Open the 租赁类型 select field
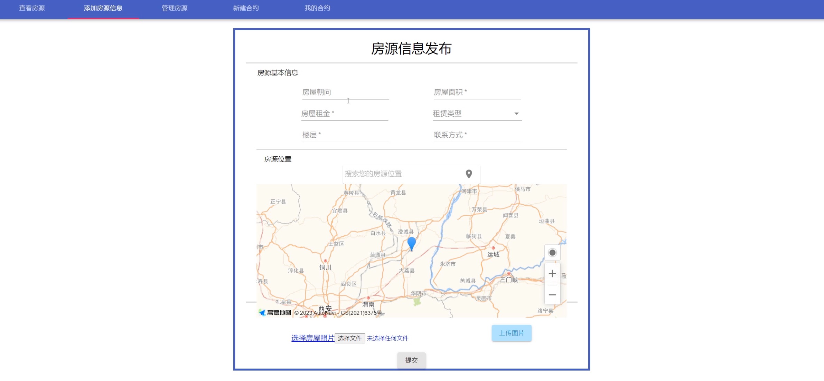 [472, 114]
